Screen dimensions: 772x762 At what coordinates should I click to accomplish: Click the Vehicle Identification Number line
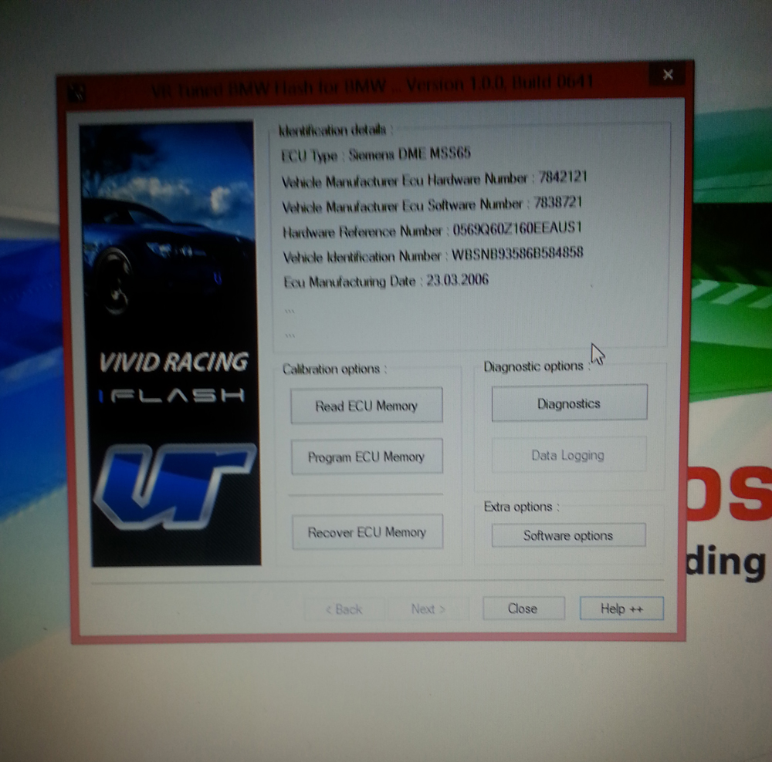[x=432, y=255]
